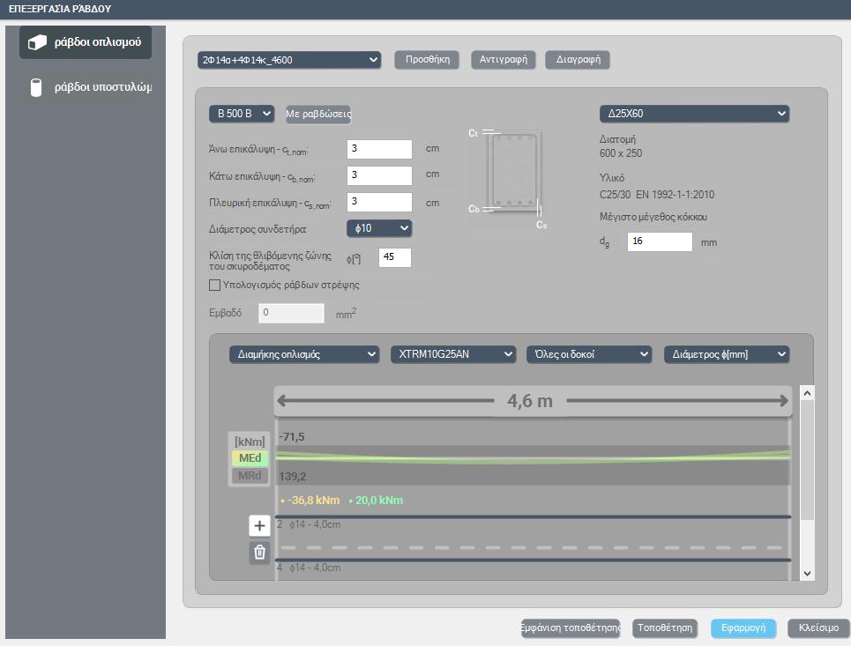Click the dg max grain size field

point(660,241)
